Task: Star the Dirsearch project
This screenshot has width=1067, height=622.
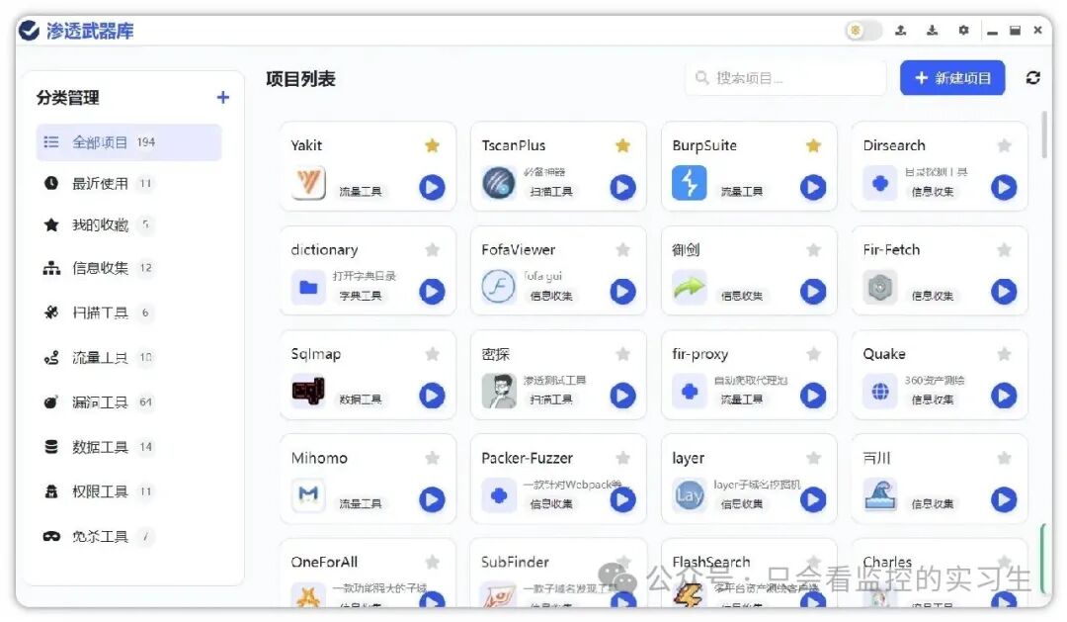Action: click(1004, 145)
